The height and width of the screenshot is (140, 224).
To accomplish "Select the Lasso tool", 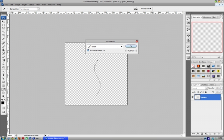I will [3, 29].
